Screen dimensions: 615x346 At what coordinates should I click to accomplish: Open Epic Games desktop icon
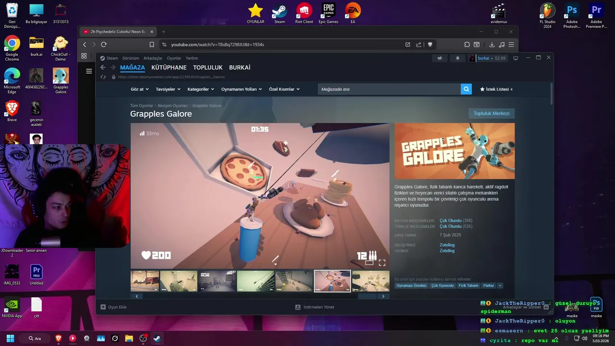329,13
